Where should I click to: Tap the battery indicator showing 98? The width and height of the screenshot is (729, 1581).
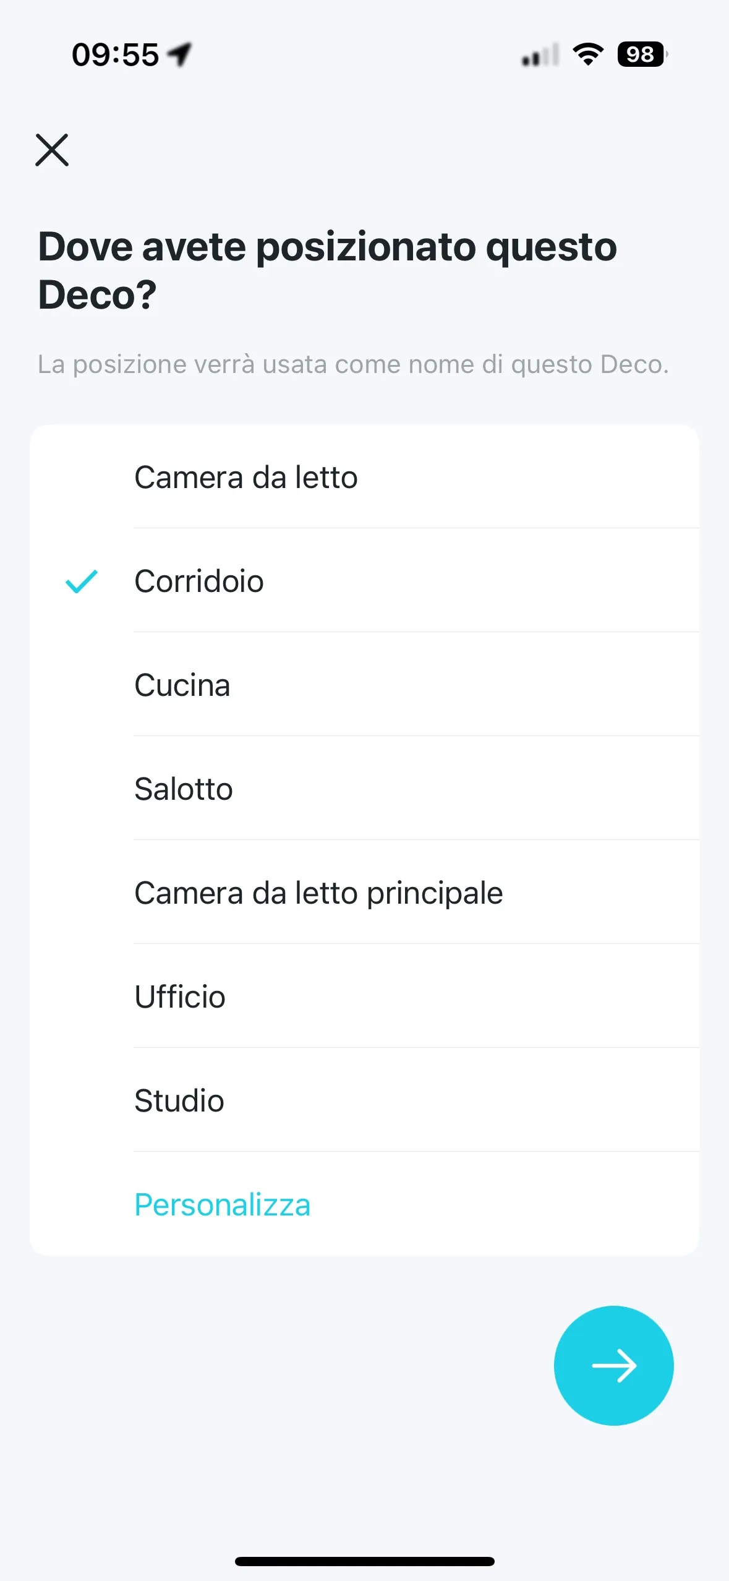pyautogui.click(x=642, y=54)
